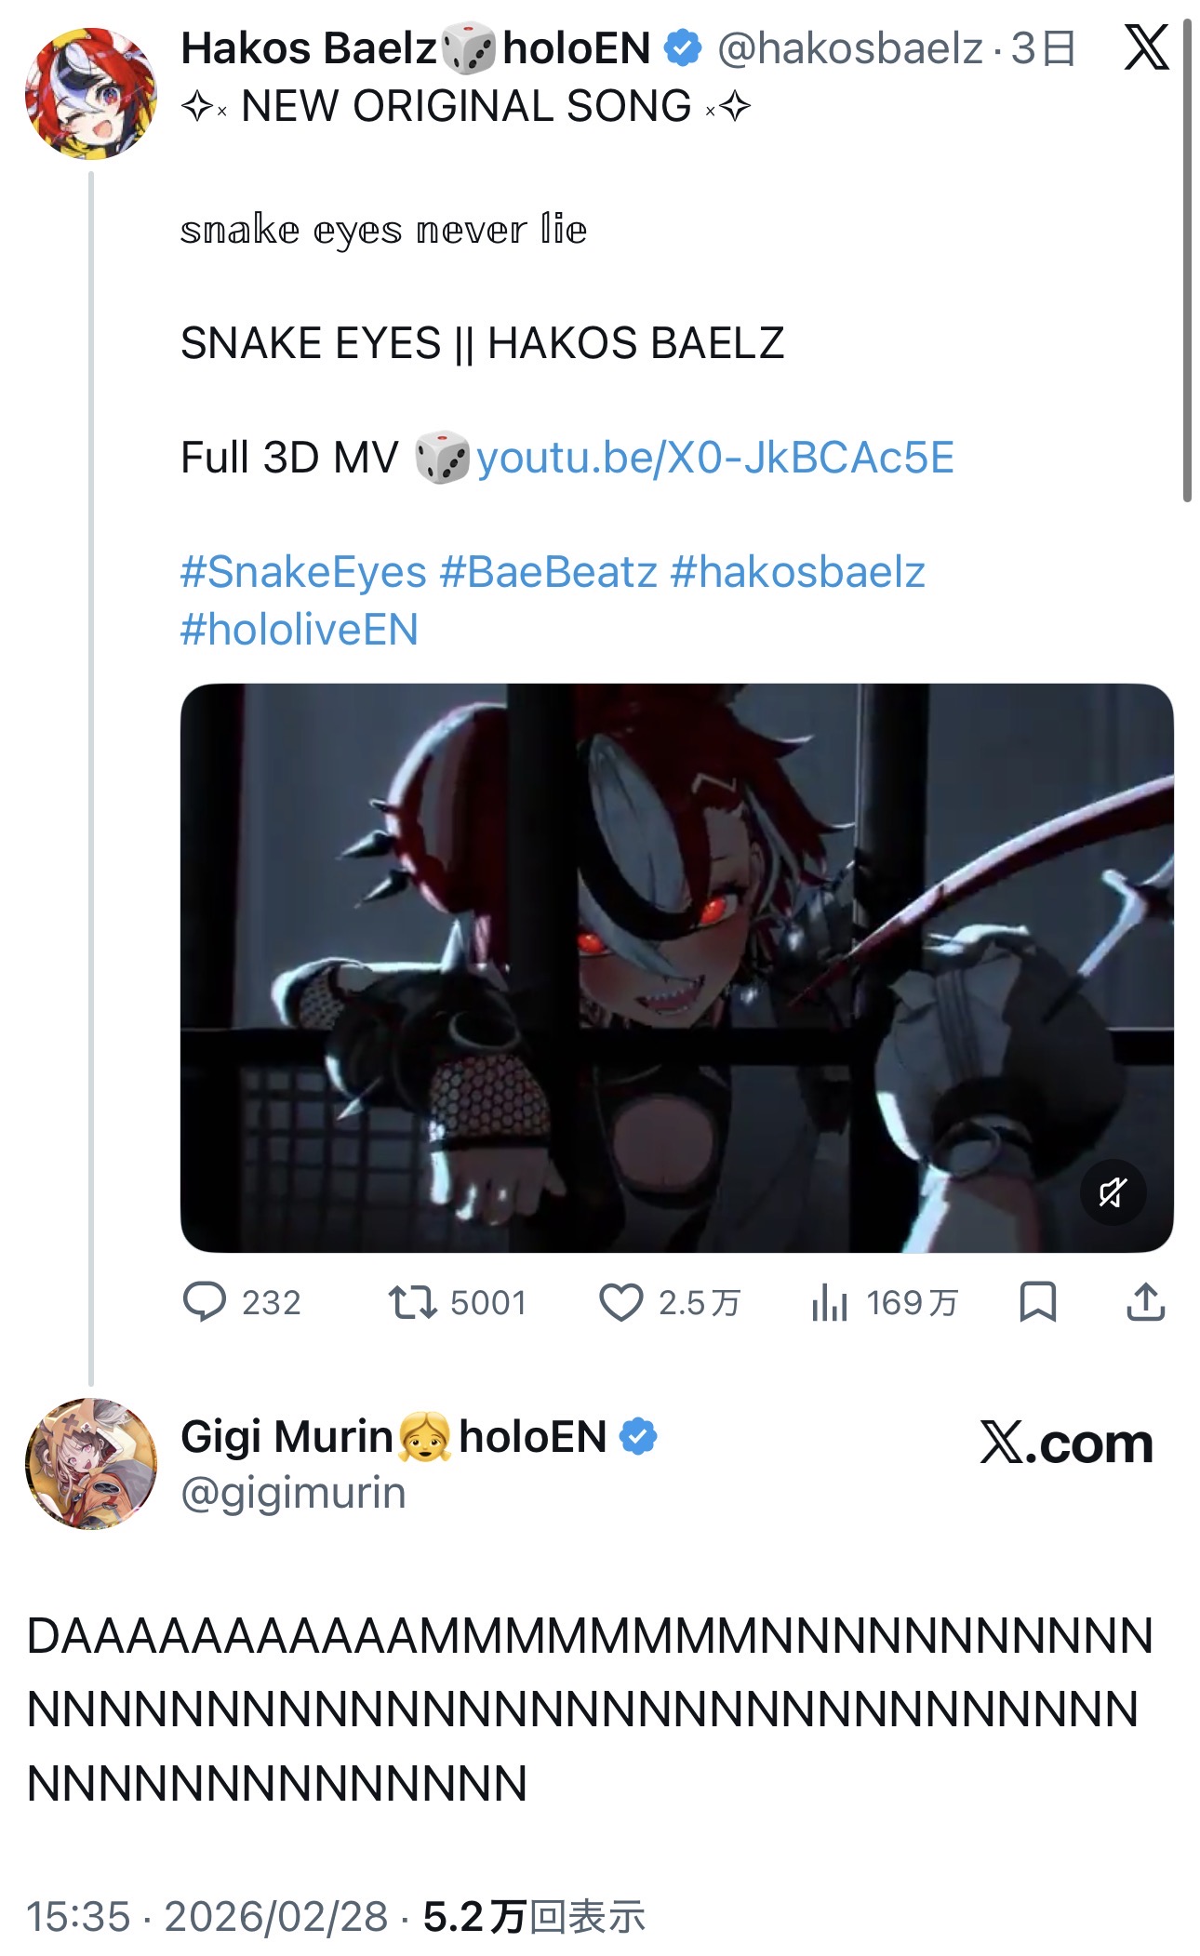
Task: Click the @hakosbaelz handle
Action: point(849,48)
